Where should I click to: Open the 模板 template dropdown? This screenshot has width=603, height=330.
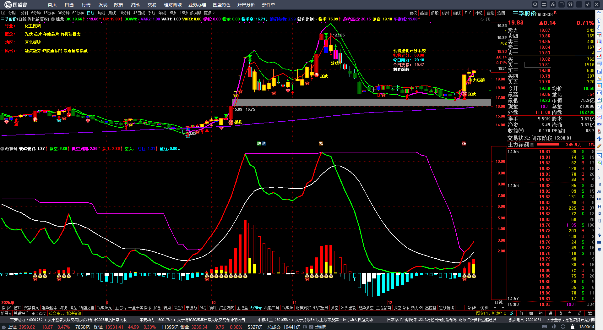click(484, 308)
